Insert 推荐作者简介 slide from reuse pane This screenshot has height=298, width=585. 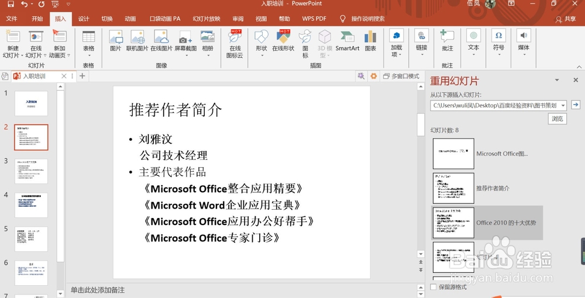pyautogui.click(x=454, y=188)
